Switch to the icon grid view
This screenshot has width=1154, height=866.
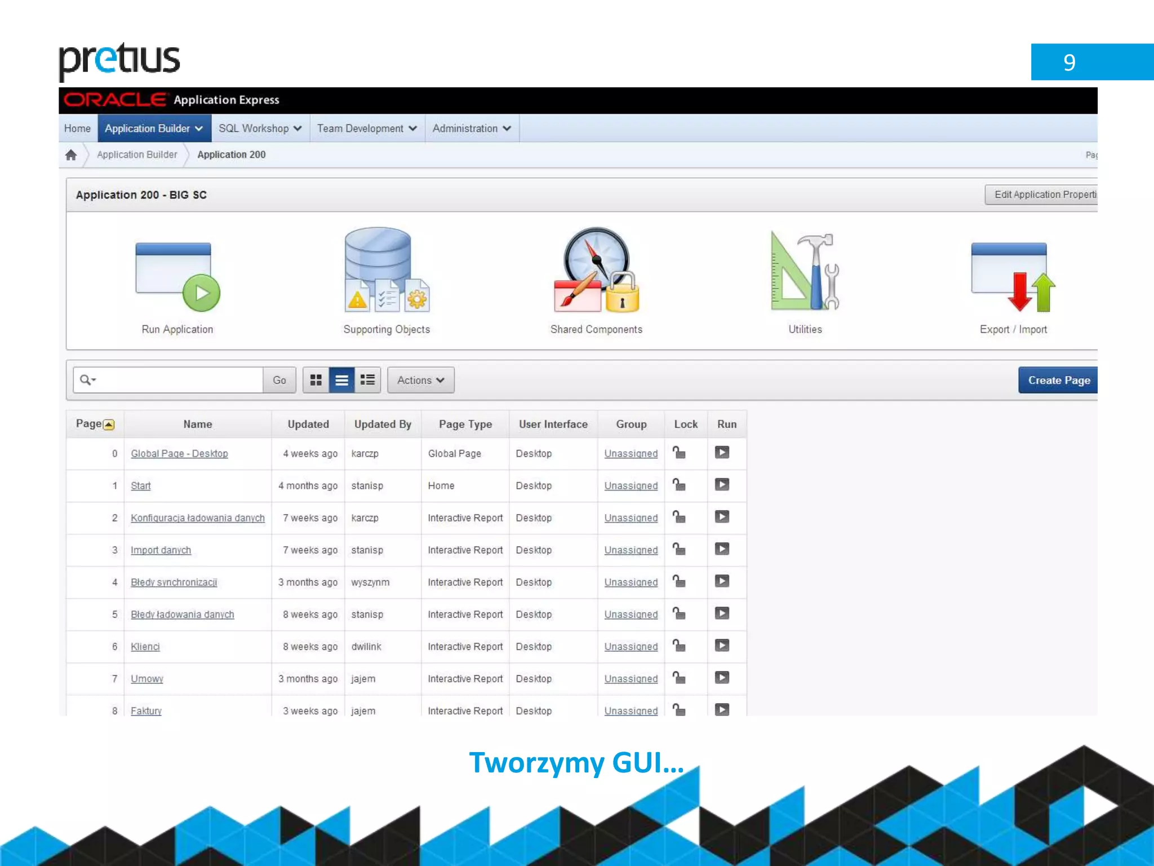316,381
